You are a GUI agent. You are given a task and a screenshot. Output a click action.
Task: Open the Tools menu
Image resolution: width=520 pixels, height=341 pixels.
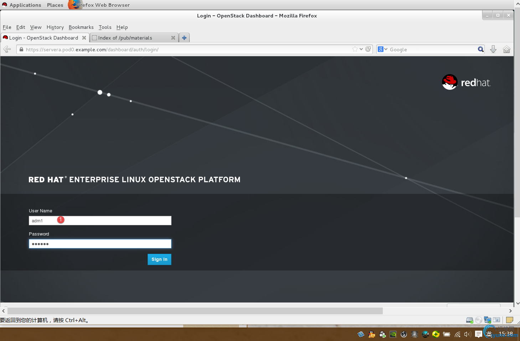105,27
